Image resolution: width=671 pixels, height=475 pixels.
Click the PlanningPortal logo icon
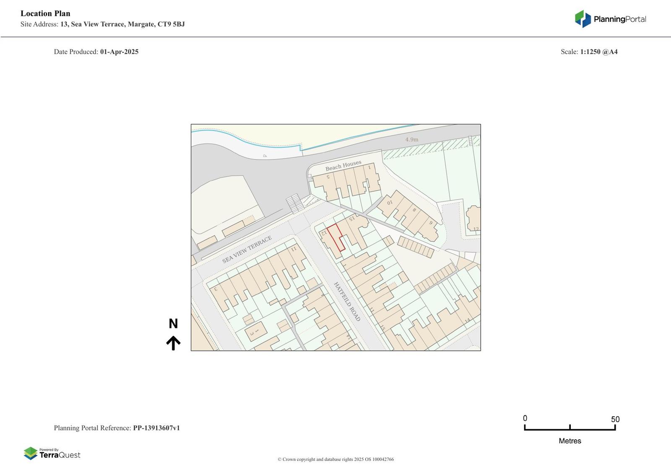point(583,19)
